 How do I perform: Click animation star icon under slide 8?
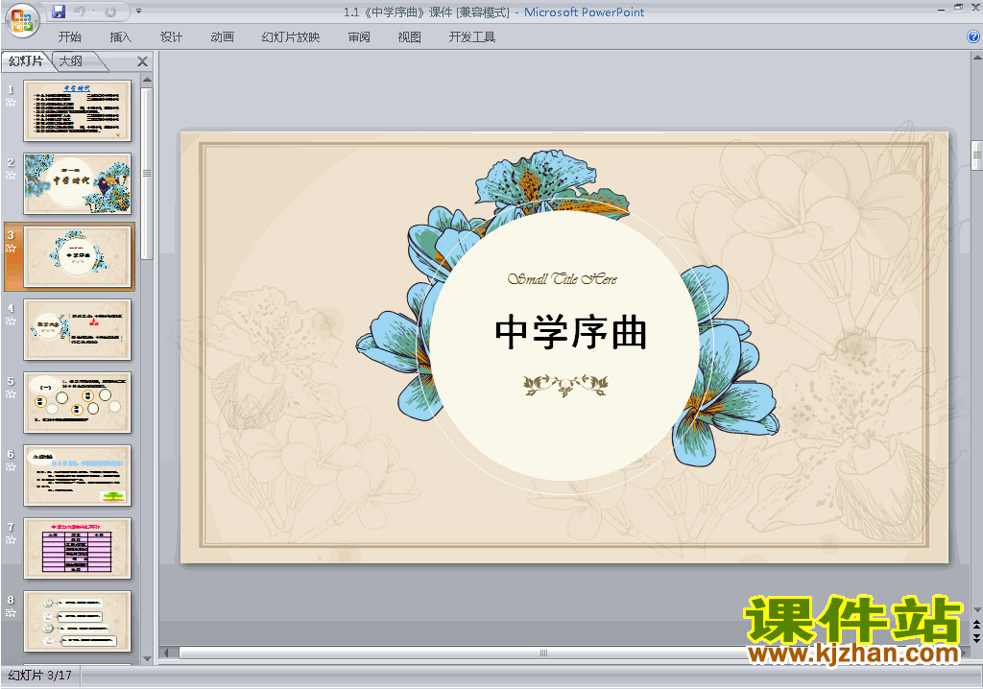point(11,612)
